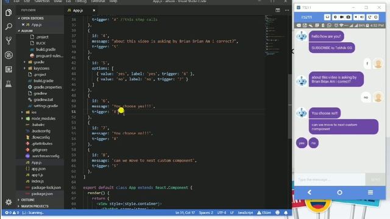Open the Help menu

coord(113,1)
